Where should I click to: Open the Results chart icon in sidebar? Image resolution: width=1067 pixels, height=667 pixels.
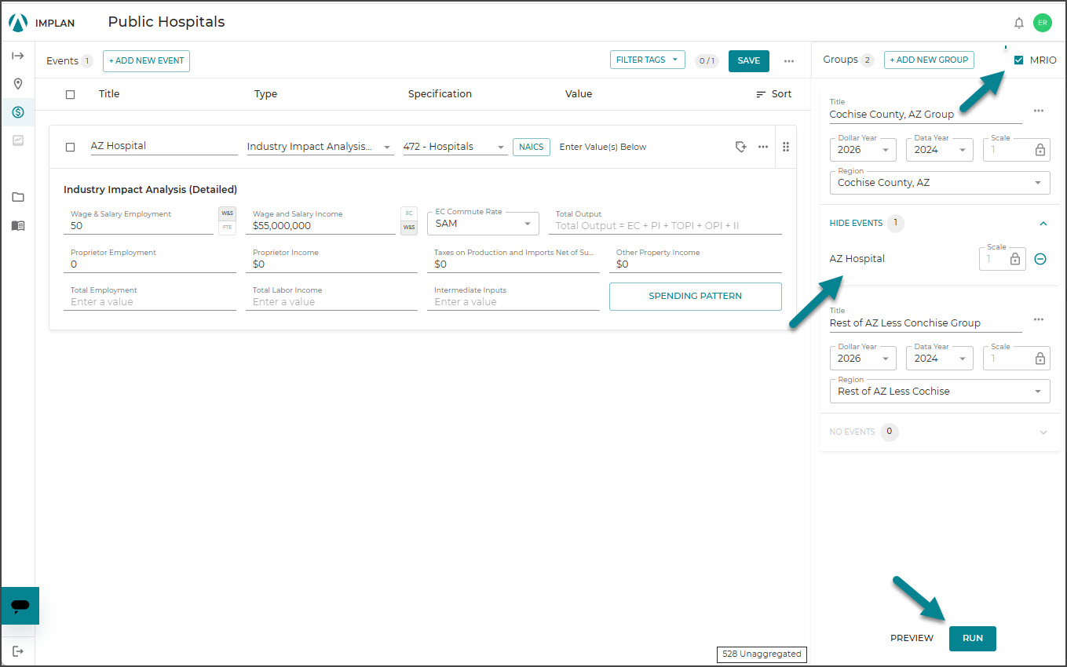point(18,140)
